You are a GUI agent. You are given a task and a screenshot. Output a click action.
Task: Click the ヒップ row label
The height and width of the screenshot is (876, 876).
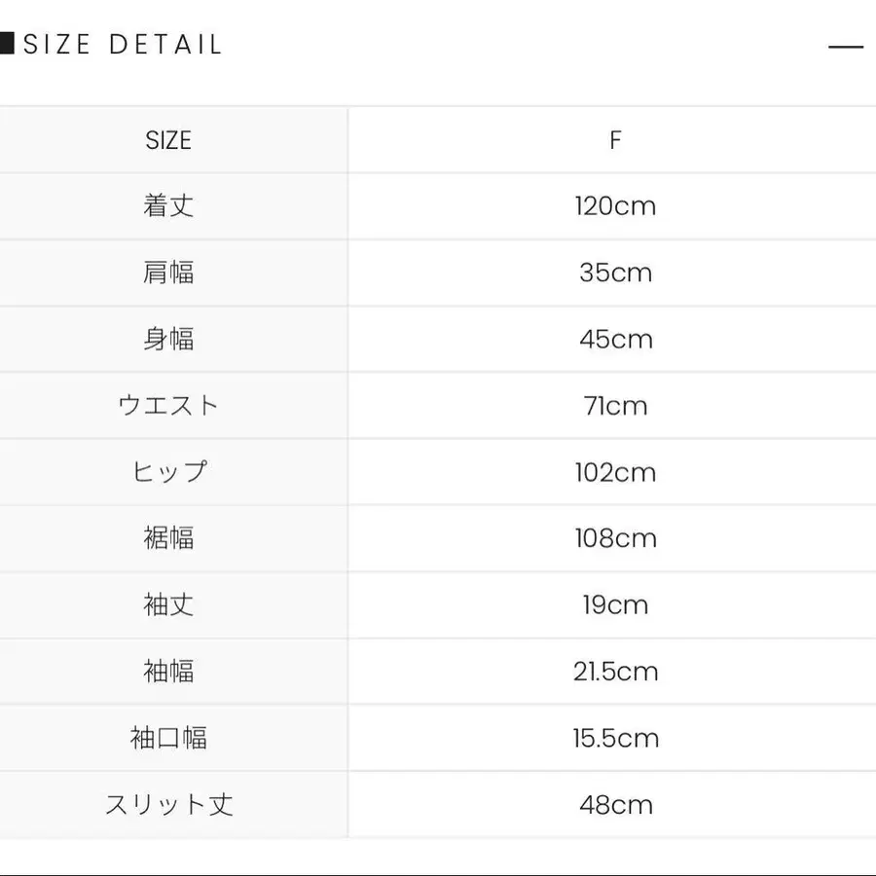pos(168,472)
